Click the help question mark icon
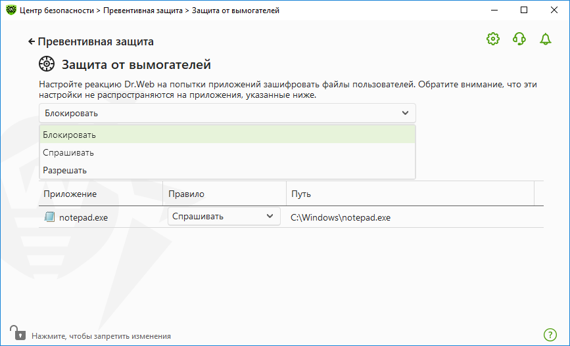 pos(550,335)
